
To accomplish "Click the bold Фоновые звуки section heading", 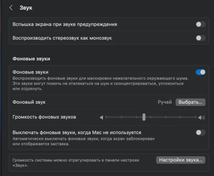I will click(x=31, y=59).
